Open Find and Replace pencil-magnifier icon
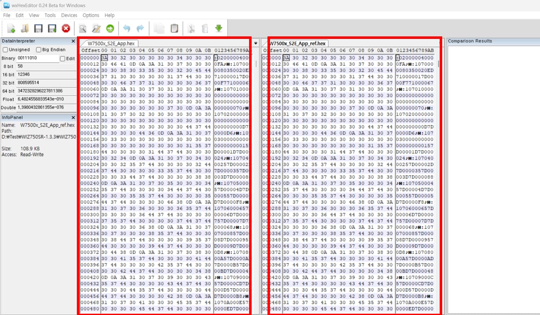The image size is (540, 315). [x=96, y=28]
